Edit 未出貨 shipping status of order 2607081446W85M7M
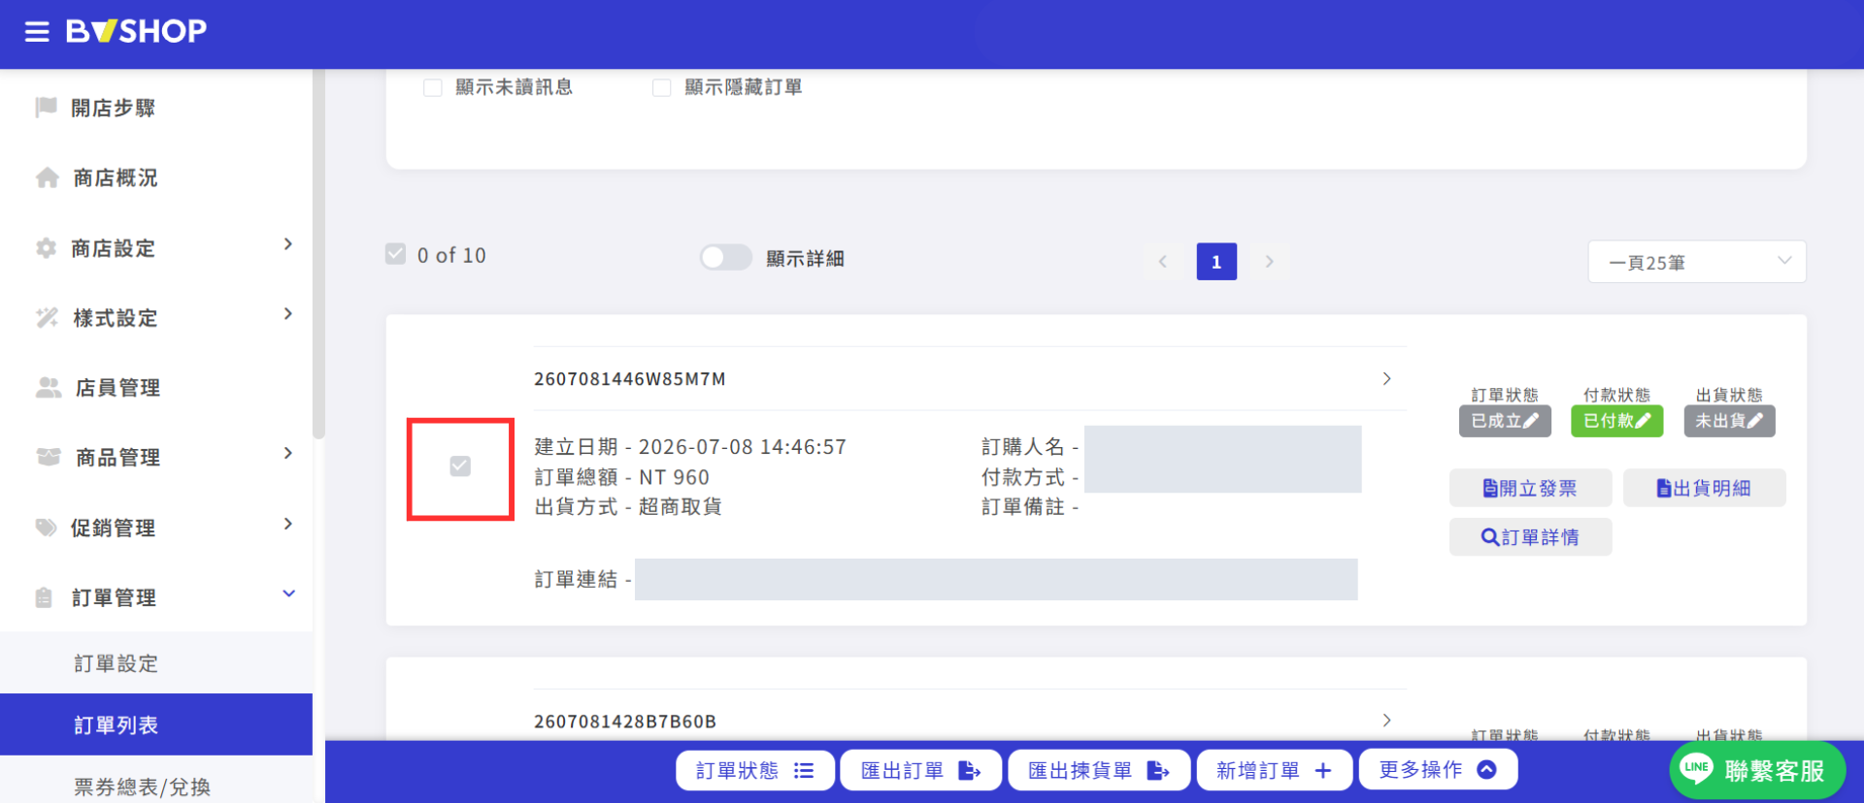 pos(1729,421)
